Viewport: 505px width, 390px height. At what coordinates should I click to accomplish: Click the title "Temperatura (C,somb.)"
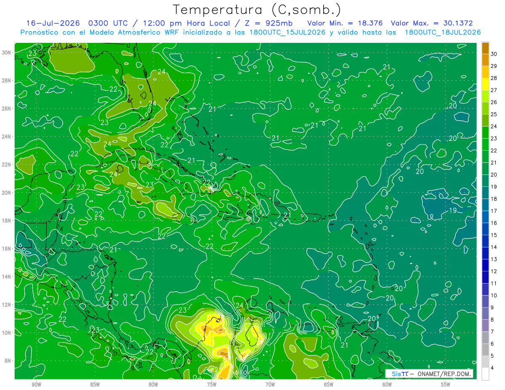pos(257,10)
